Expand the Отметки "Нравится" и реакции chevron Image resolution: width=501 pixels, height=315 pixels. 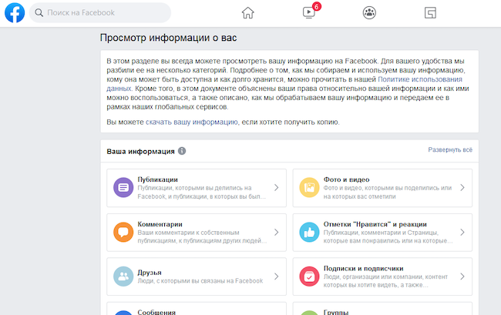tap(462, 232)
